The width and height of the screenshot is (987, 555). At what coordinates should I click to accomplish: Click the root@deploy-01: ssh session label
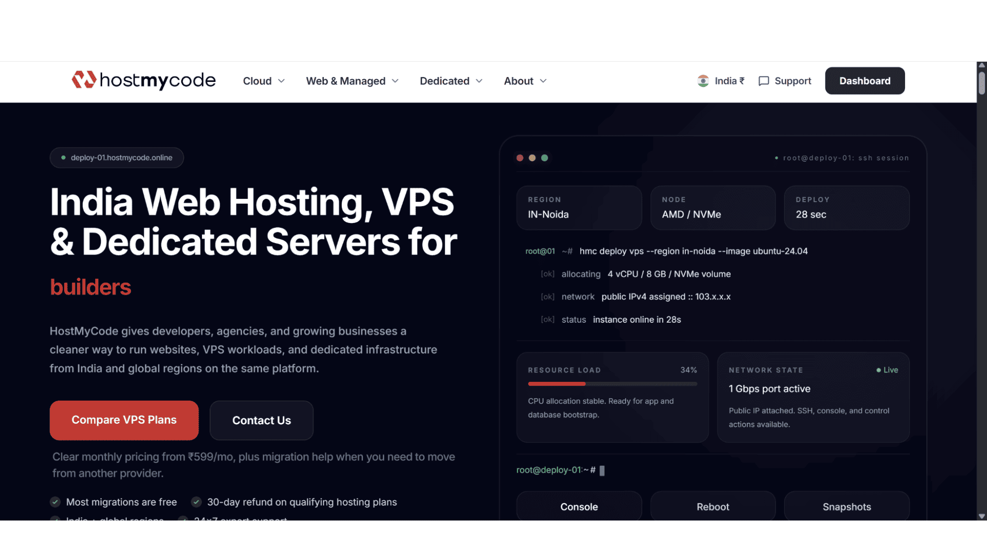(846, 158)
